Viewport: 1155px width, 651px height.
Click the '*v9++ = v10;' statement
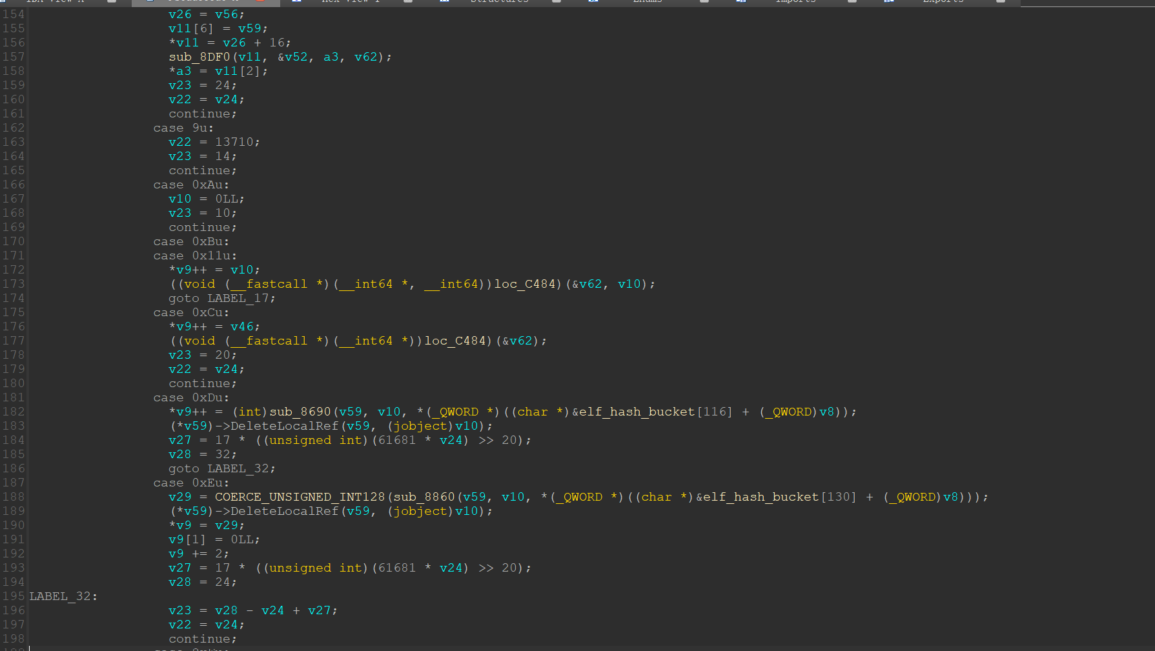214,270
